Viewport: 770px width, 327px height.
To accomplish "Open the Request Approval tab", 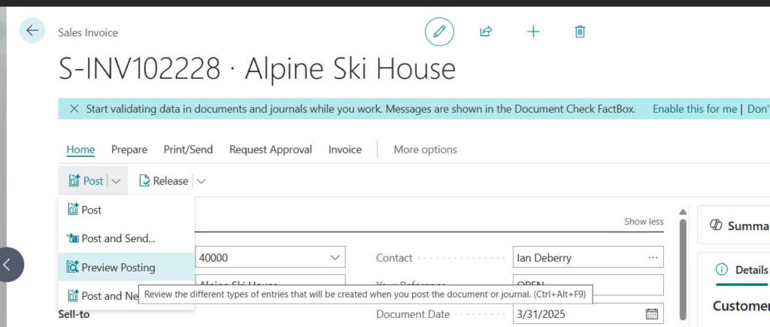I will click(271, 150).
